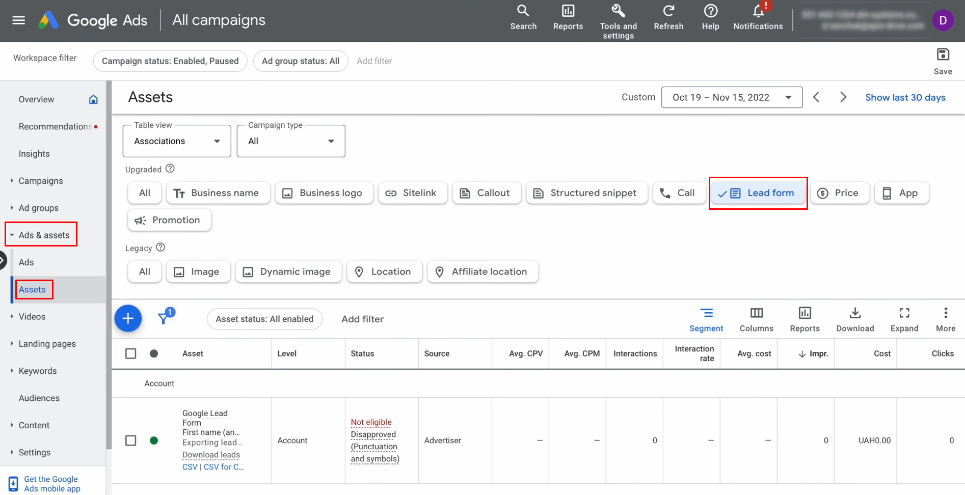Open help tooltip next to Legacy

(x=160, y=248)
